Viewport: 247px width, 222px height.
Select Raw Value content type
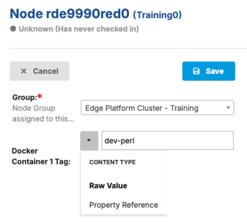108,186
